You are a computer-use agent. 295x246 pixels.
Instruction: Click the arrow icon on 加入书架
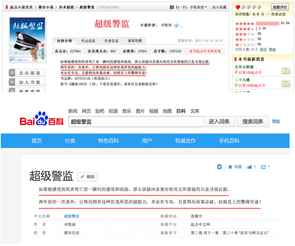pyautogui.click(x=12, y=82)
